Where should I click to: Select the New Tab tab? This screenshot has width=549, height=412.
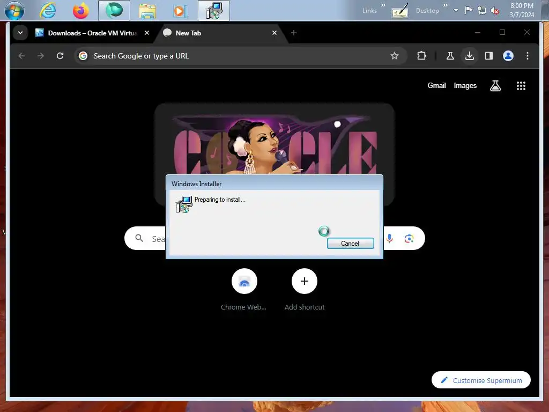(x=220, y=33)
